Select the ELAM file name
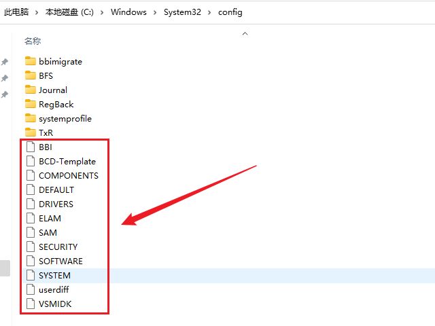This screenshot has width=435, height=326. click(x=50, y=218)
